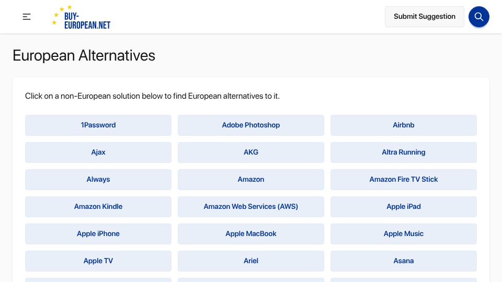Screen dimensions: 502x282
Task: Click the Asana entry
Action: [403, 261]
